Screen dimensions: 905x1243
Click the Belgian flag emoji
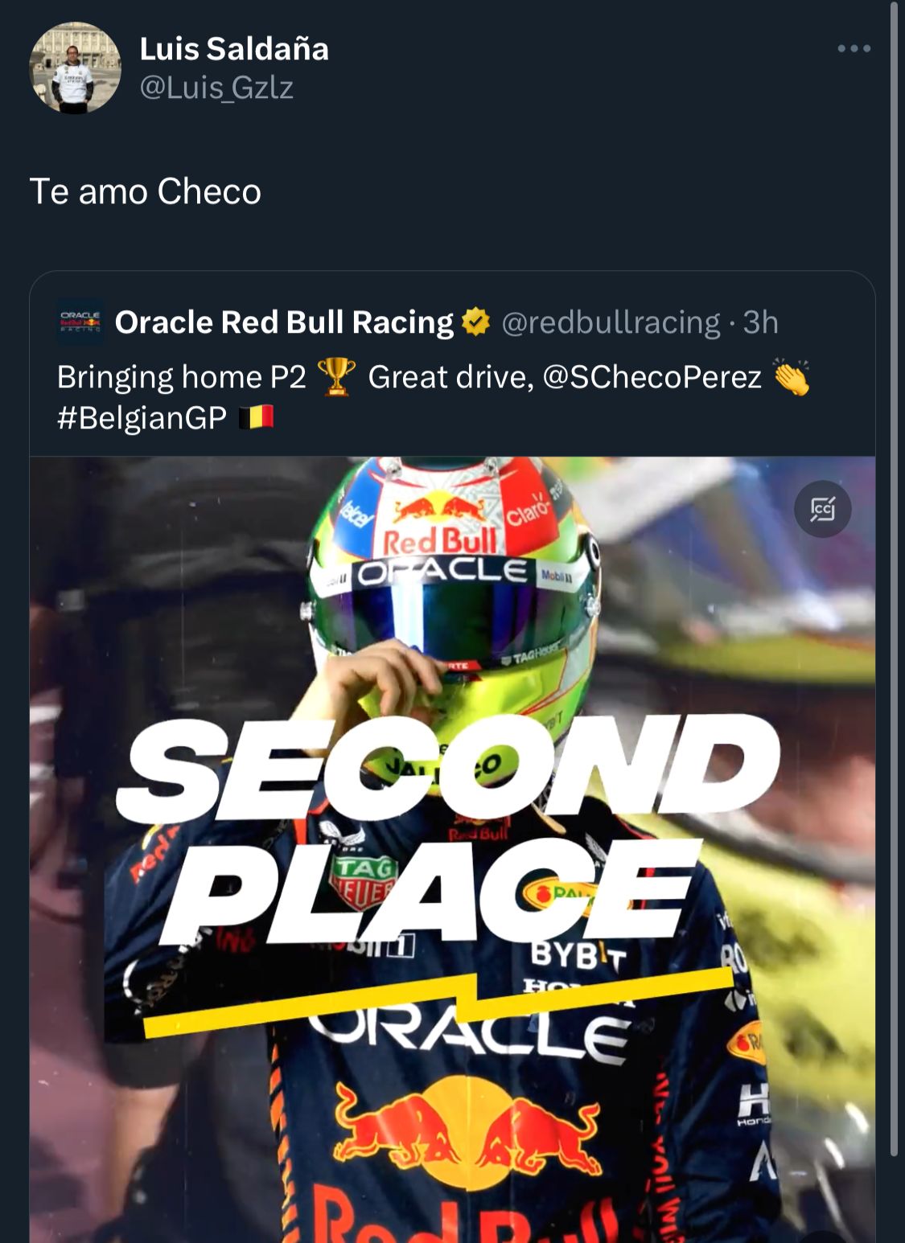[x=257, y=418]
